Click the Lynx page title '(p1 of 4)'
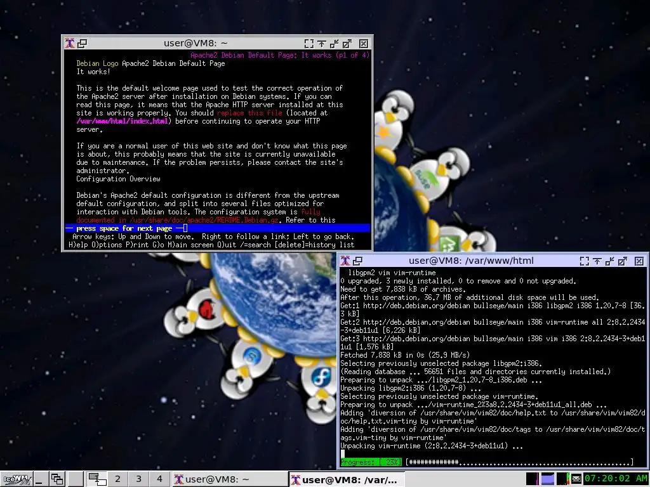 [352, 55]
